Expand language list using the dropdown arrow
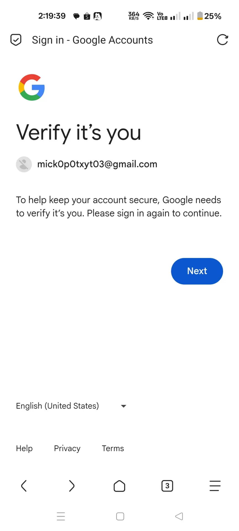This screenshot has width=239, height=531. (x=124, y=406)
